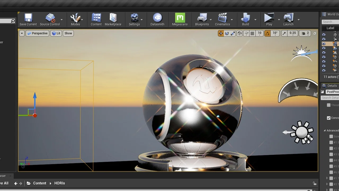Open the Marketplace from the toolbar
Screen dimensions: 339x191
tap(113, 20)
